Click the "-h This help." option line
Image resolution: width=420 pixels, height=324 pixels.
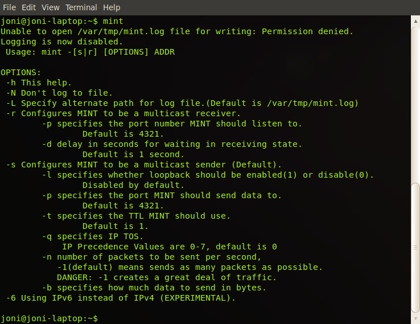coord(39,83)
